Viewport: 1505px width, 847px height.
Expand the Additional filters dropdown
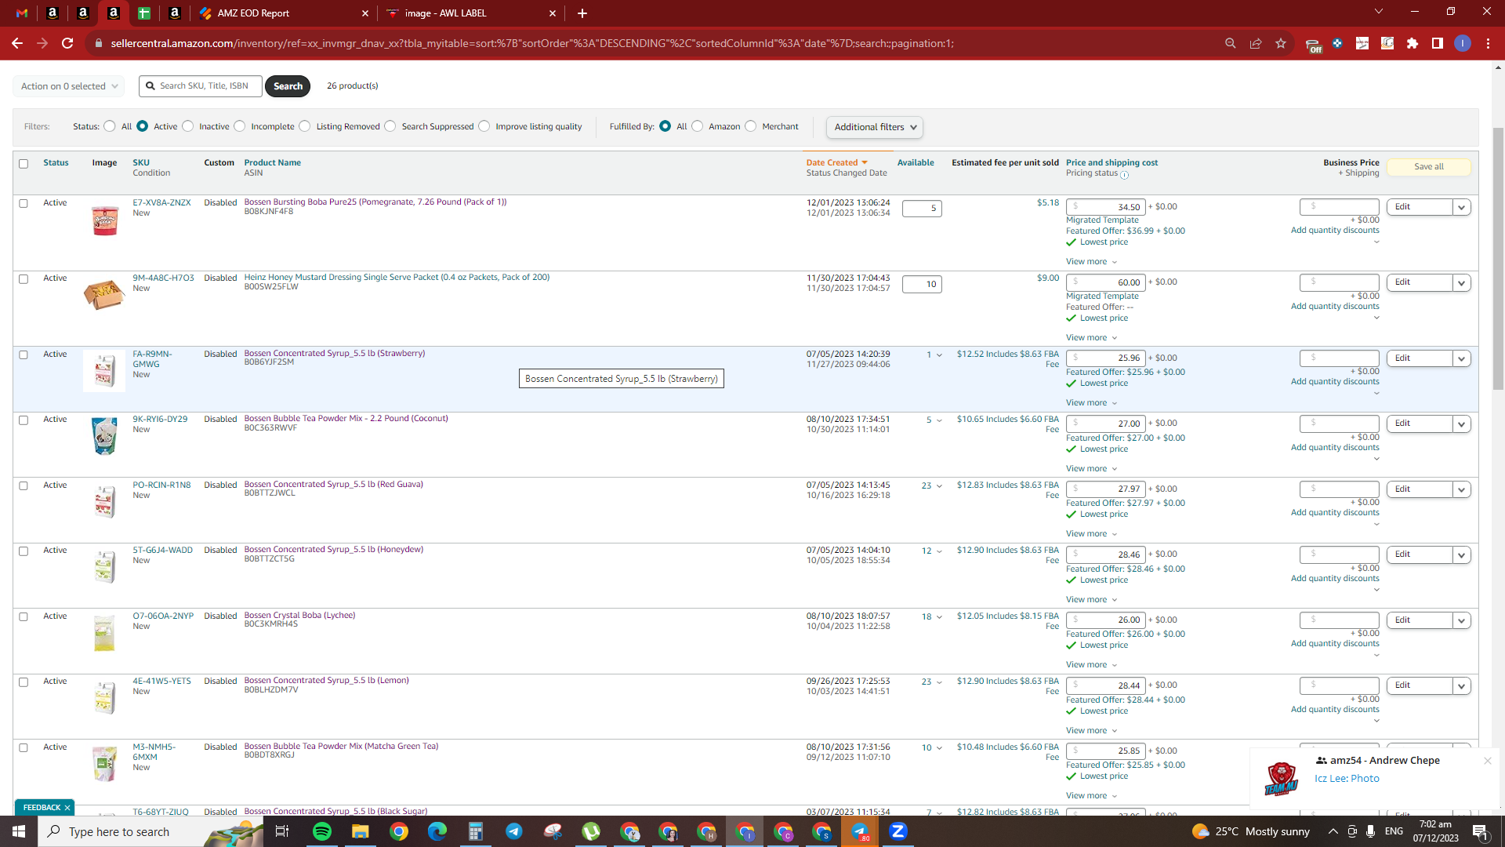[x=875, y=127]
